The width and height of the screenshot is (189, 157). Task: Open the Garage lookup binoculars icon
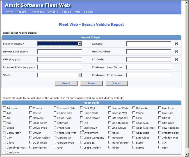tap(176, 44)
